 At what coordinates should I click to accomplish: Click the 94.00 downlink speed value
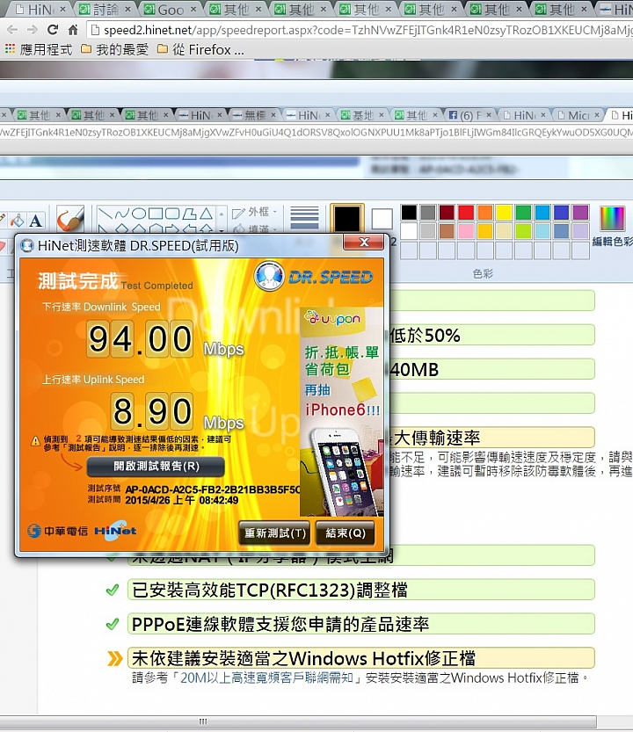(x=140, y=339)
